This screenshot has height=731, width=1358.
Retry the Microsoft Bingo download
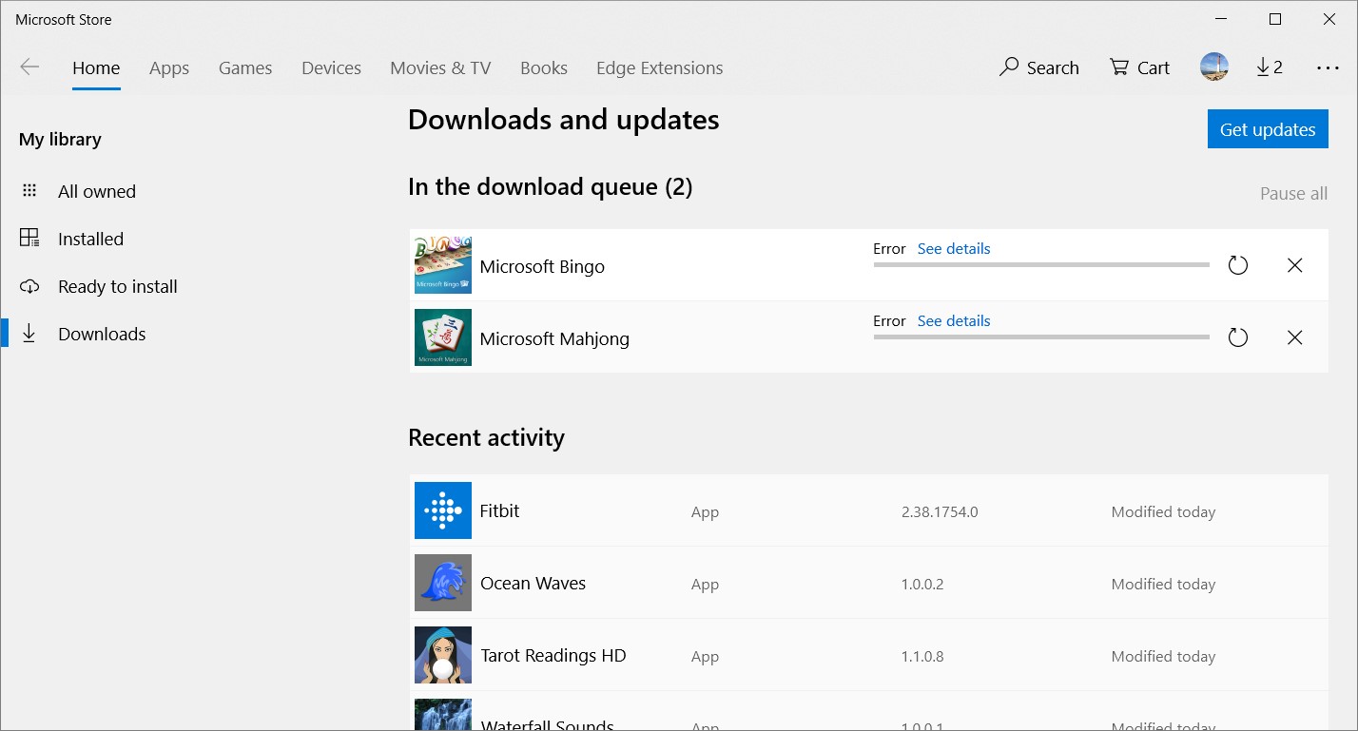(1237, 265)
